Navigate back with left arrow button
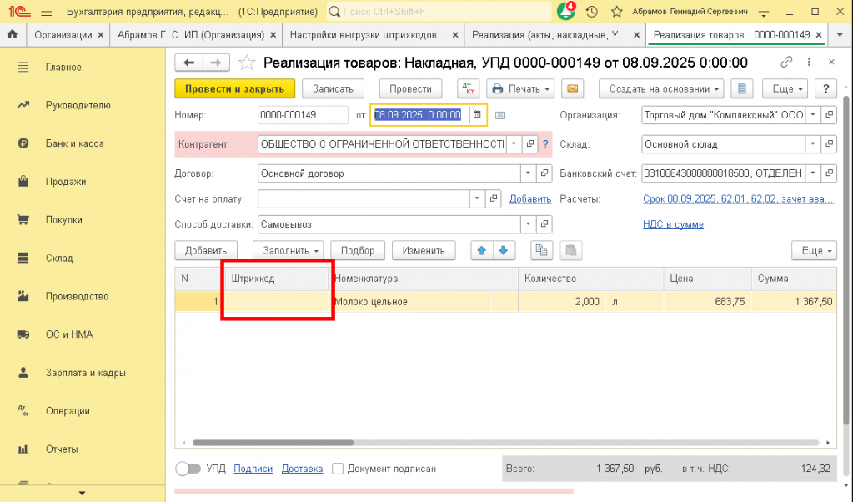The image size is (853, 502). coord(188,63)
